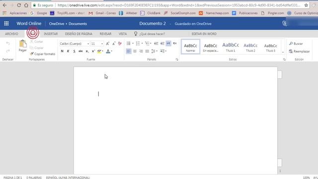318x179 pixels.
Task: Increase font size with the larger A icon
Action: (x=107, y=43)
